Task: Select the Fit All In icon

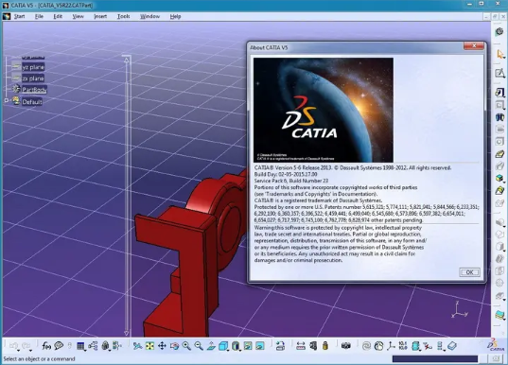Action: (149, 346)
